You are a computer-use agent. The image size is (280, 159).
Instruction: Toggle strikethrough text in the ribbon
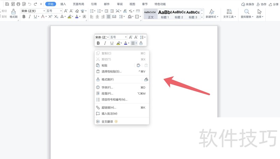(x=43, y=16)
